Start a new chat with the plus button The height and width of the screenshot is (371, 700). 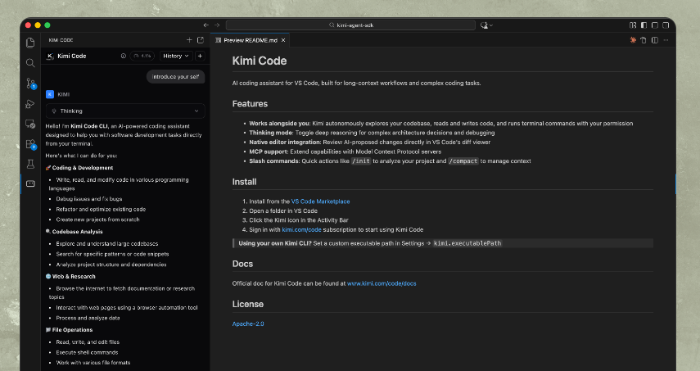[x=200, y=56]
